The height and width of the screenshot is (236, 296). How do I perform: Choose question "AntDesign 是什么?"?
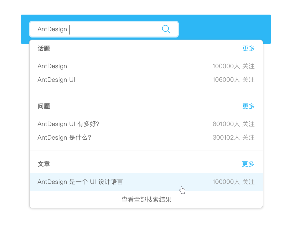[64, 138]
